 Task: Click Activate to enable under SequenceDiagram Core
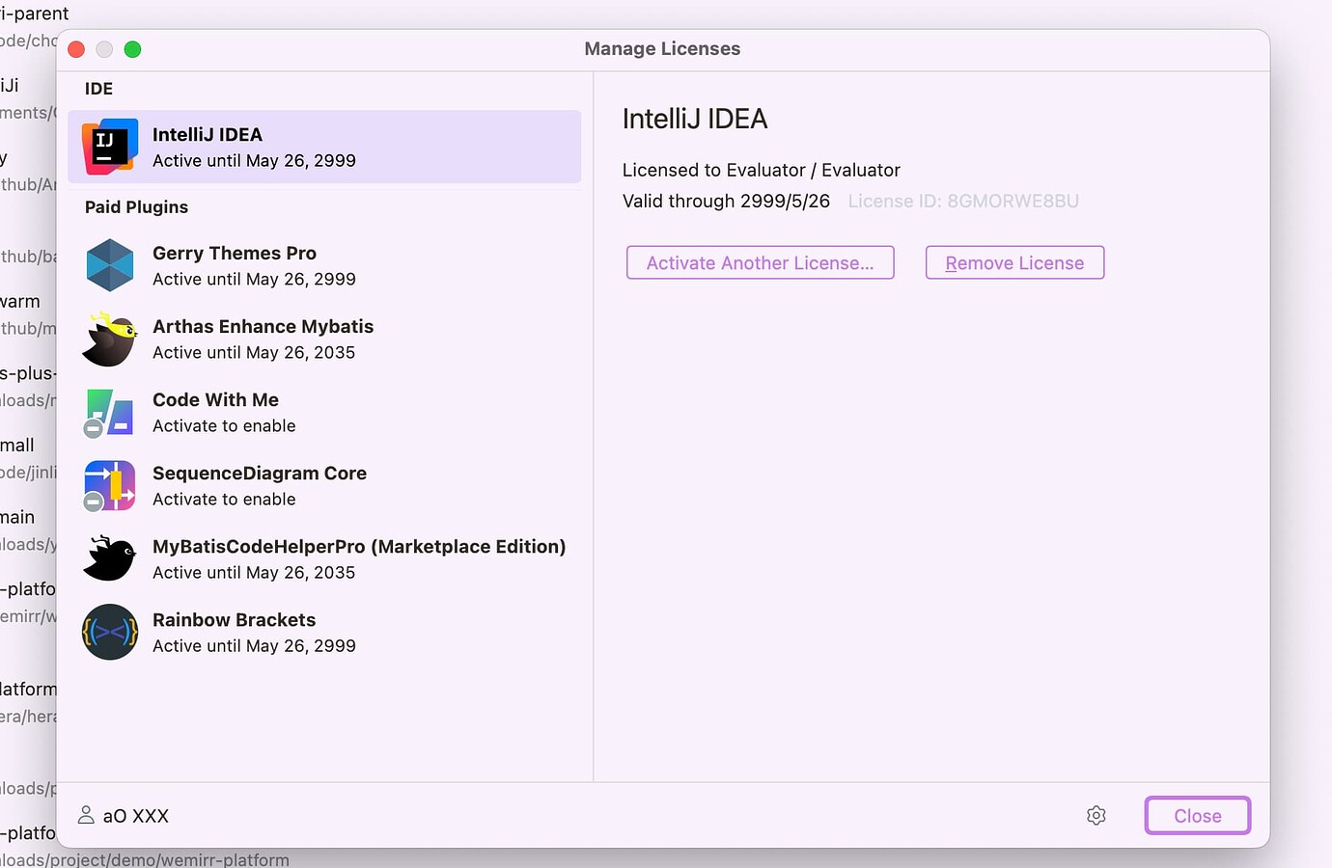pyautogui.click(x=224, y=499)
